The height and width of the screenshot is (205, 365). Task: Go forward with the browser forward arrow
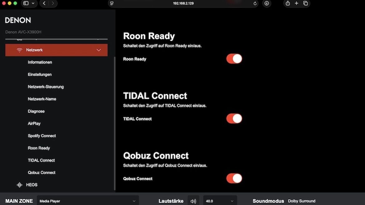coord(53,3)
